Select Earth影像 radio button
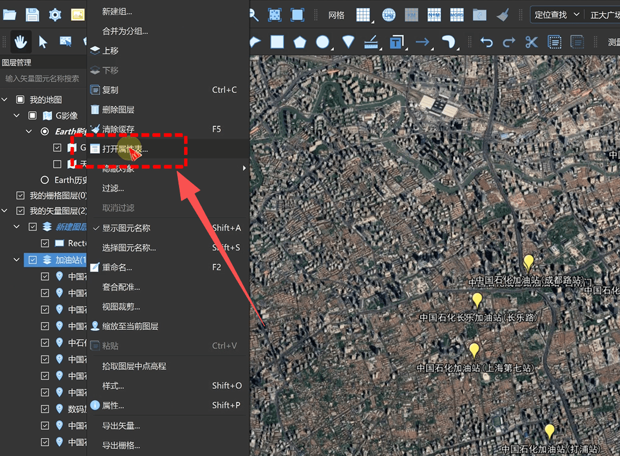 point(45,132)
